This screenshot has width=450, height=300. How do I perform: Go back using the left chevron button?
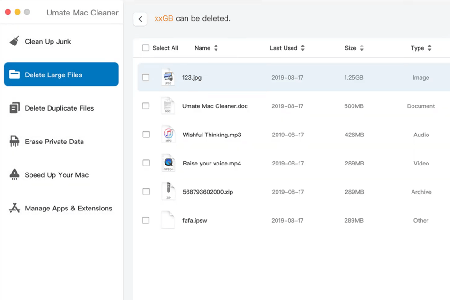click(x=140, y=19)
